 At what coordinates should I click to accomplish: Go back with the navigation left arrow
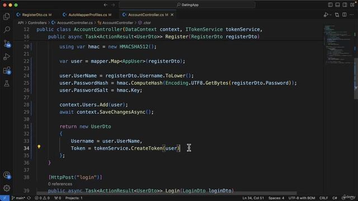(106, 5)
